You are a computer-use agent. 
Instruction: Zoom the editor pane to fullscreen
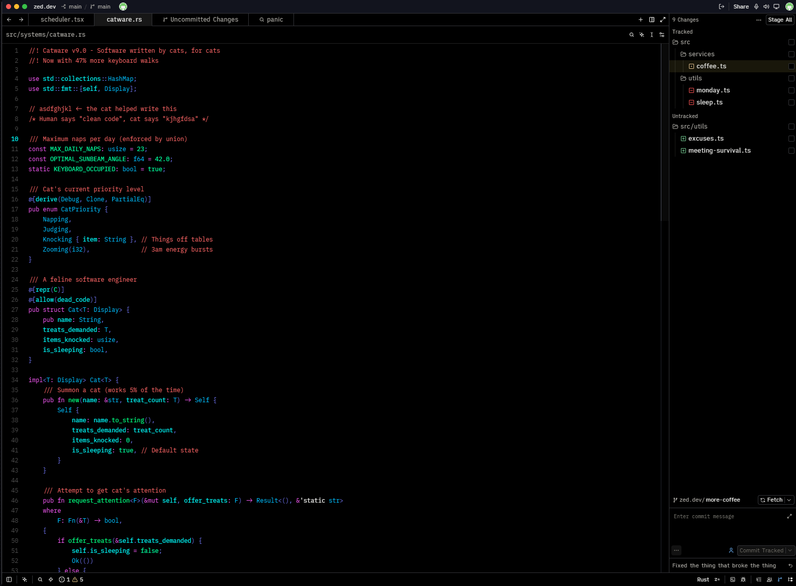[663, 20]
